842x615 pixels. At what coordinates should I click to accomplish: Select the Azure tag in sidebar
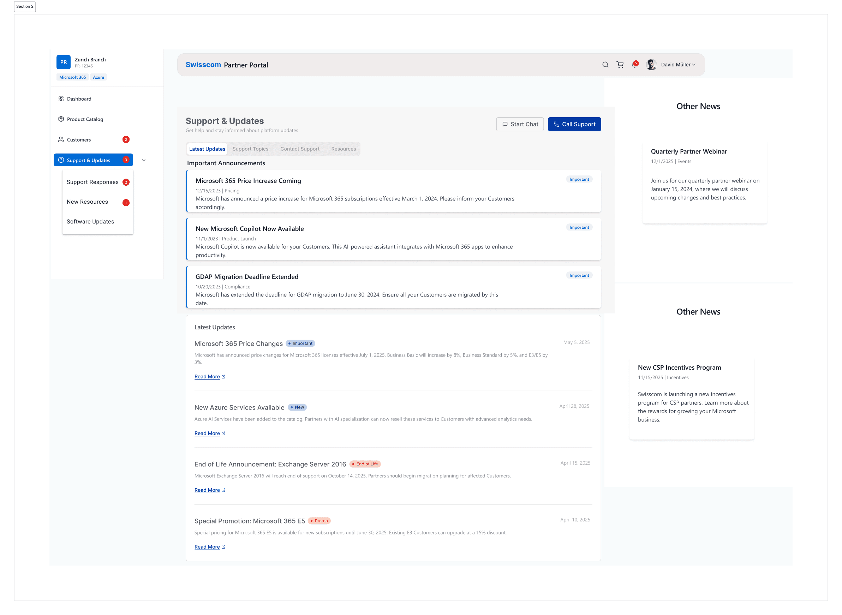(x=98, y=77)
